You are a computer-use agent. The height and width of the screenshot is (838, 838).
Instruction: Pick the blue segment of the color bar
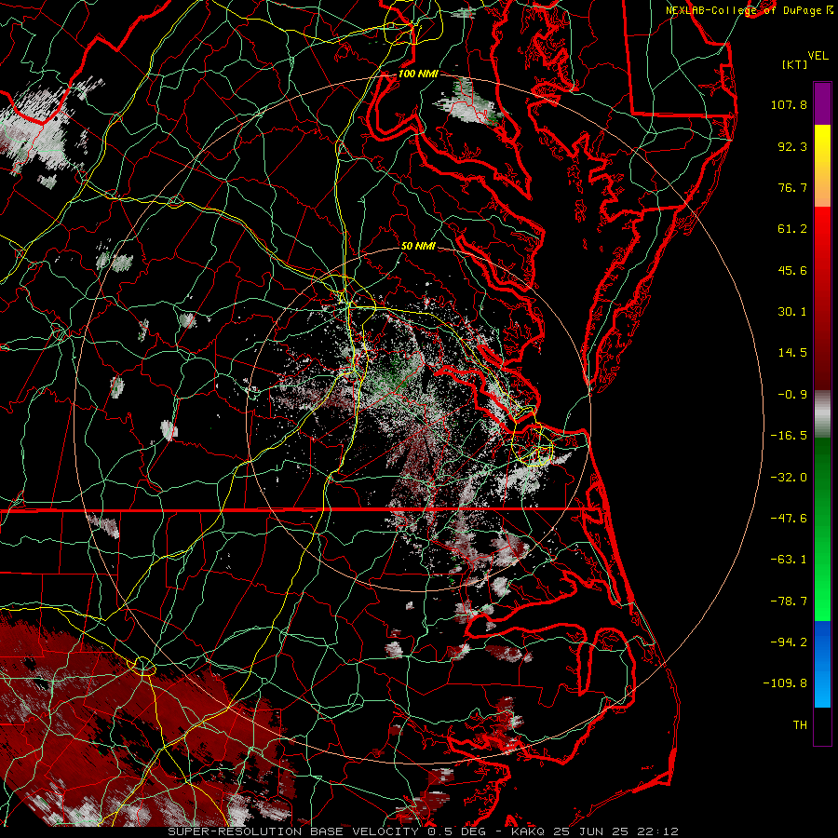tap(822, 664)
